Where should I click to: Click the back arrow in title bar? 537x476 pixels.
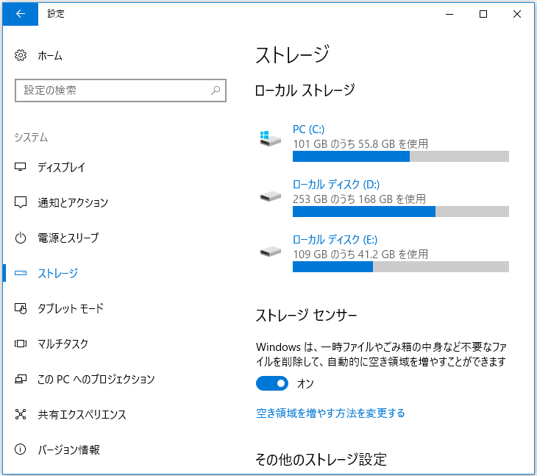coord(20,14)
